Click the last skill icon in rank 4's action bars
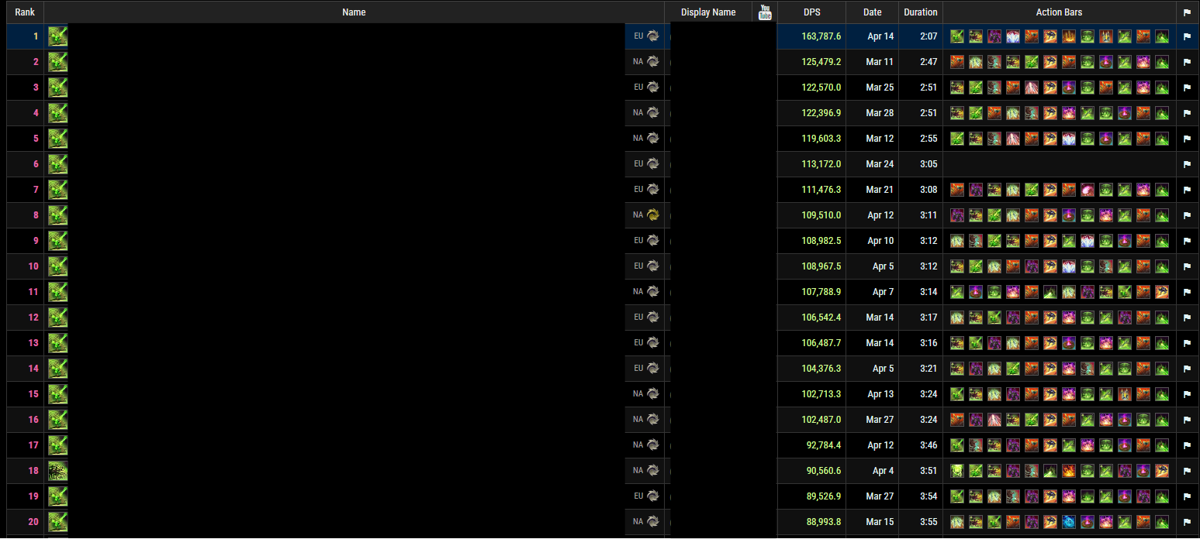The height and width of the screenshot is (539, 1200). tap(1162, 112)
